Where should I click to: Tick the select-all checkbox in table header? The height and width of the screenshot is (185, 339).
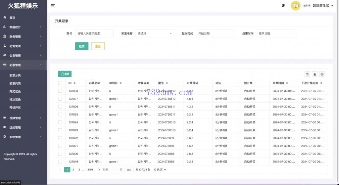tap(60, 83)
